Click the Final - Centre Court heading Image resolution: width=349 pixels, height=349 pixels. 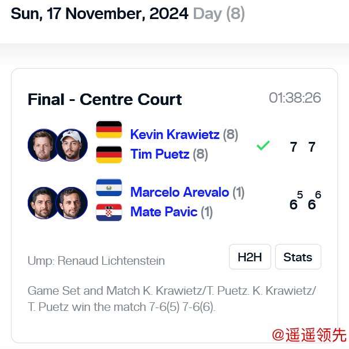click(105, 99)
